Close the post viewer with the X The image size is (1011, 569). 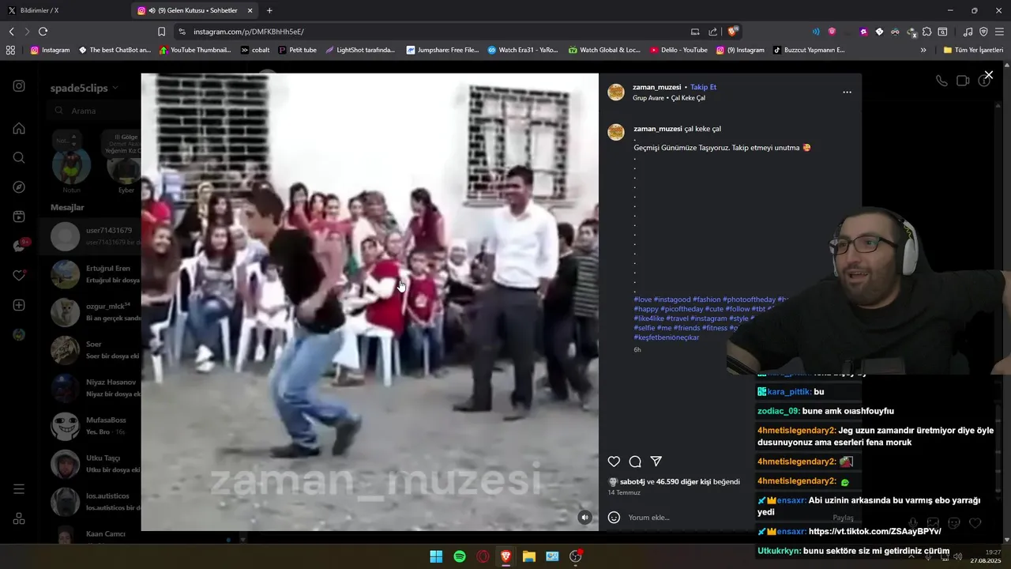(988, 75)
